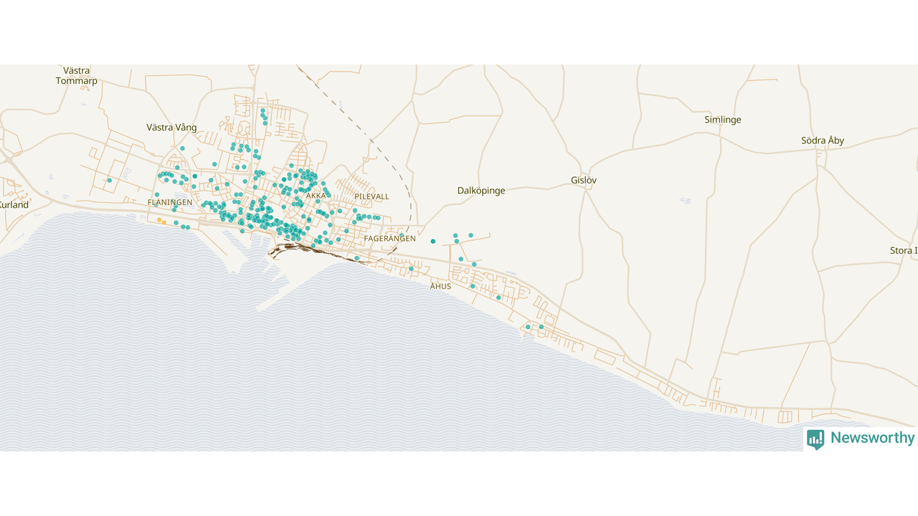The width and height of the screenshot is (918, 516).
Task: Select the dark teal dot east of FAGERÄNGEN
Action: pos(433,242)
